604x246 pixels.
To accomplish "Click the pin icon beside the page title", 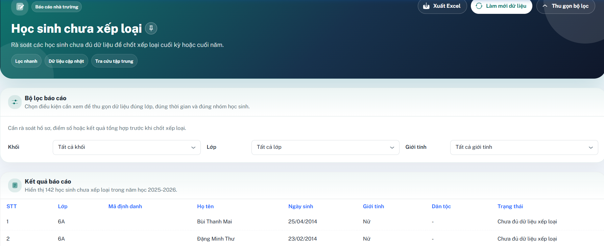I will point(151,28).
